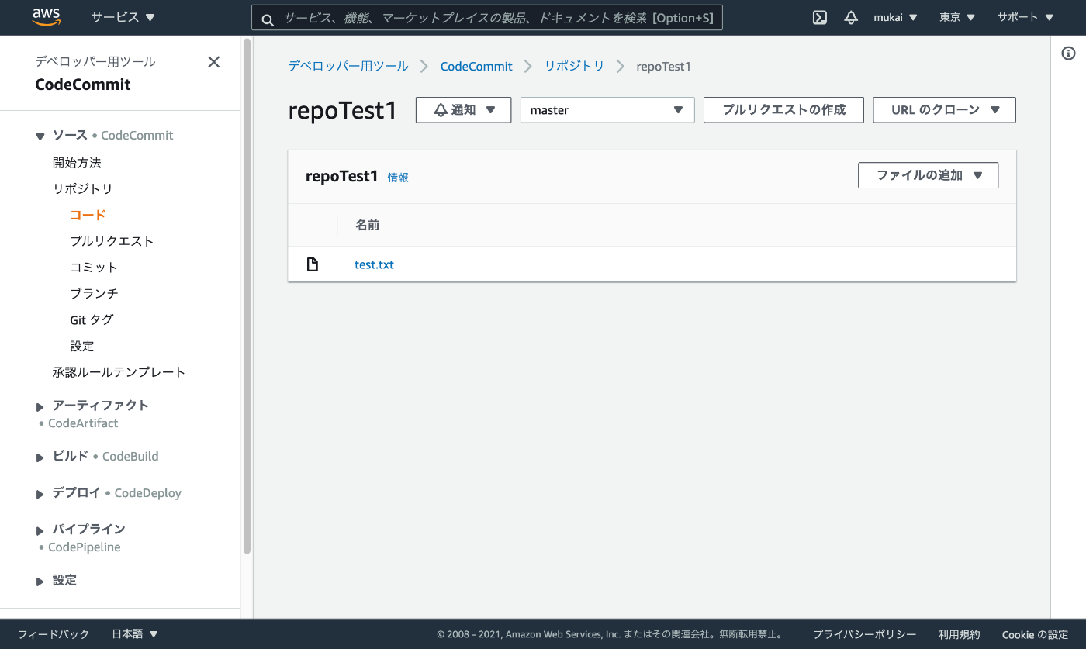Open the master branch selector

pos(607,110)
